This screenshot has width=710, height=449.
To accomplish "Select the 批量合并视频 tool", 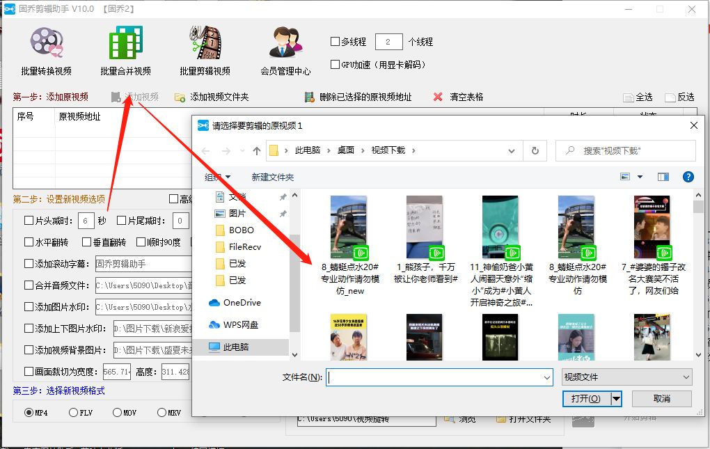I will (124, 47).
